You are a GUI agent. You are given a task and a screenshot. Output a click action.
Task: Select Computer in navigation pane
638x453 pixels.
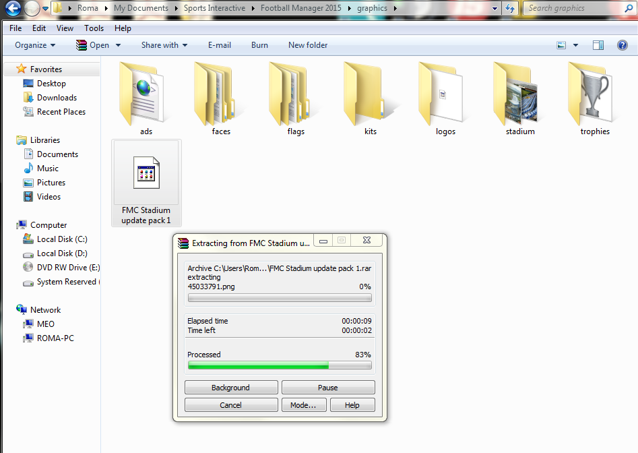coord(49,225)
